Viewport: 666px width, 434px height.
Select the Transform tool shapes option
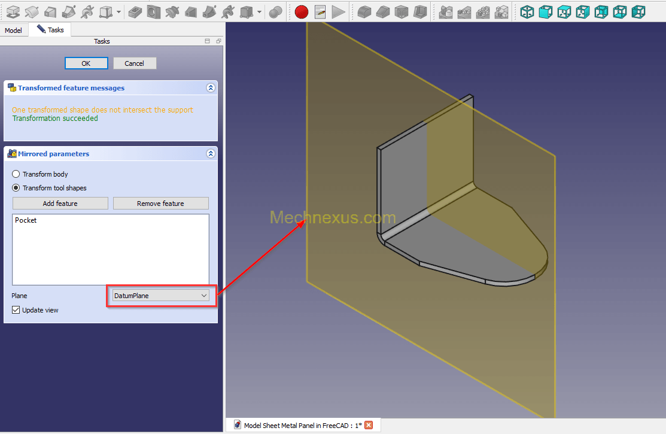pyautogui.click(x=16, y=188)
